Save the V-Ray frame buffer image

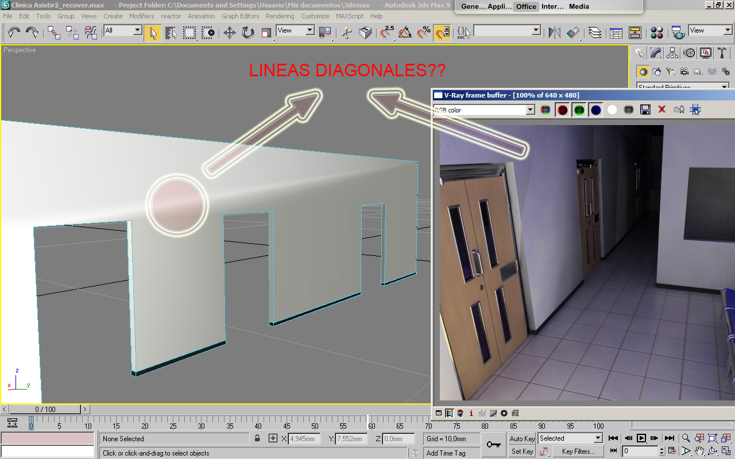tap(645, 110)
